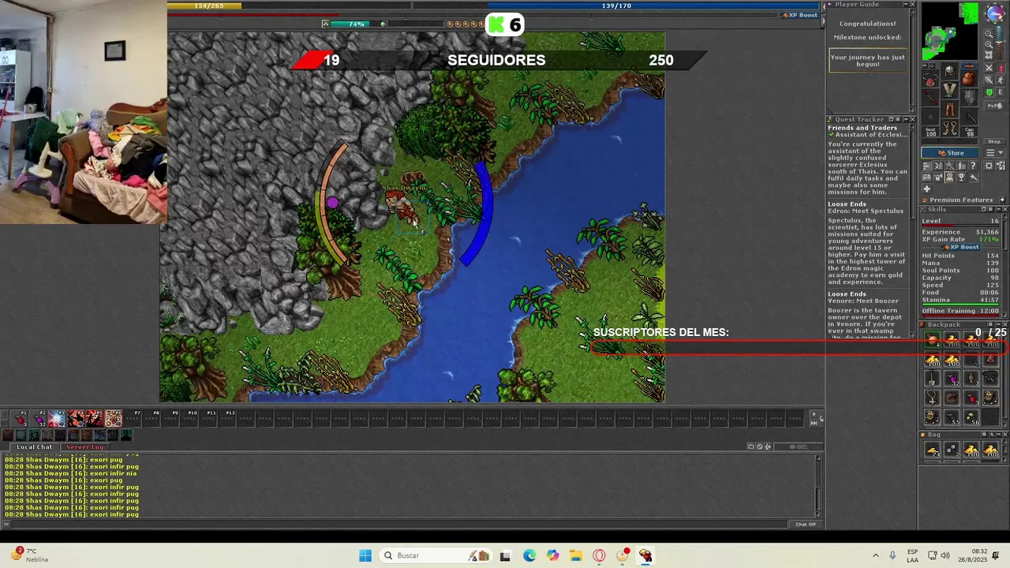Click the F5 hotkey attack spell slot
1010x568 pixels.
point(95,418)
